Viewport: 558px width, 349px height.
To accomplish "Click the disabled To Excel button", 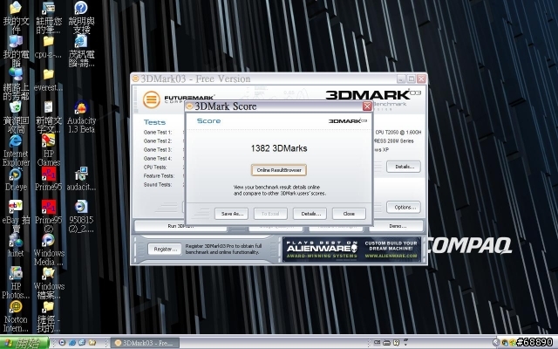I will (270, 214).
